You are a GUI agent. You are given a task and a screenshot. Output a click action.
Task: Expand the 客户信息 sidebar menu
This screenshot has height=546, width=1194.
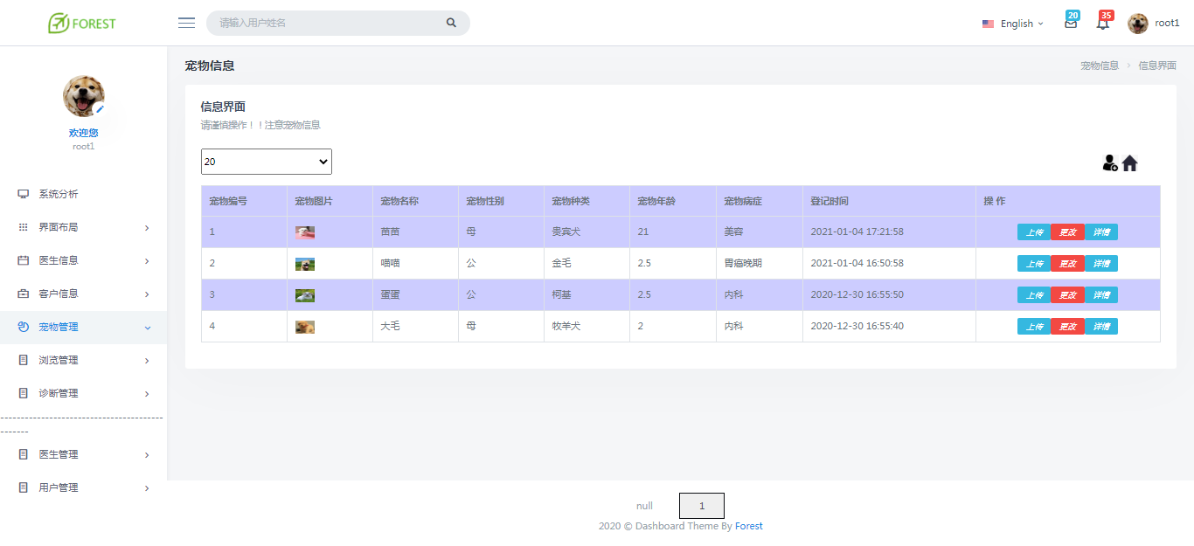pos(83,294)
